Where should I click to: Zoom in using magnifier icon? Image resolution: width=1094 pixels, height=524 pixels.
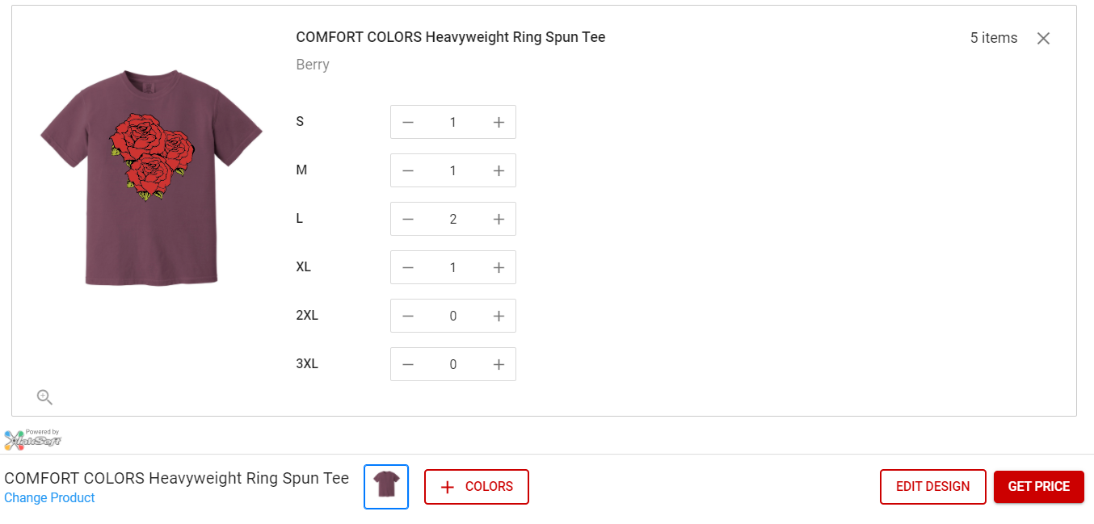[x=44, y=396]
